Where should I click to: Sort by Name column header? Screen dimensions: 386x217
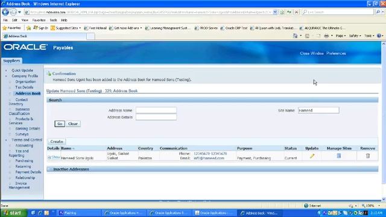click(x=66, y=148)
